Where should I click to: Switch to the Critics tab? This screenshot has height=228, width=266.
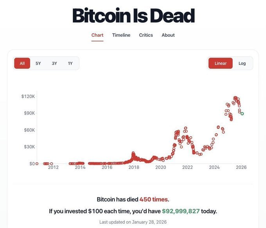point(146,35)
